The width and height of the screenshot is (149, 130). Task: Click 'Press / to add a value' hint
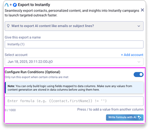pos(110,109)
